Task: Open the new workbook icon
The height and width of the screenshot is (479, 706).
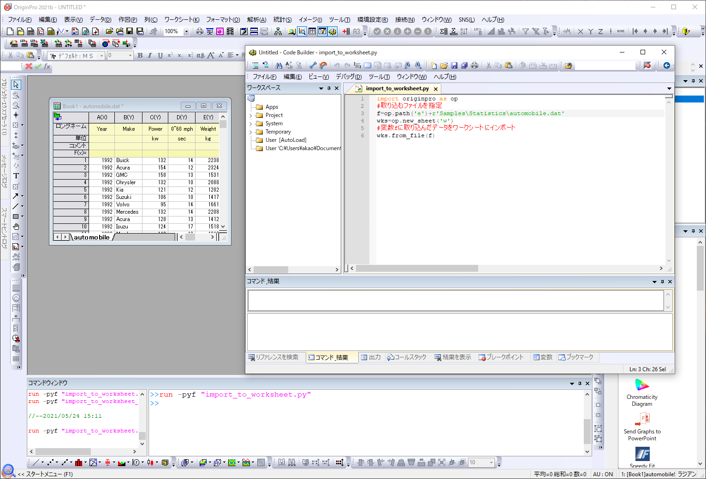Action: (30, 31)
